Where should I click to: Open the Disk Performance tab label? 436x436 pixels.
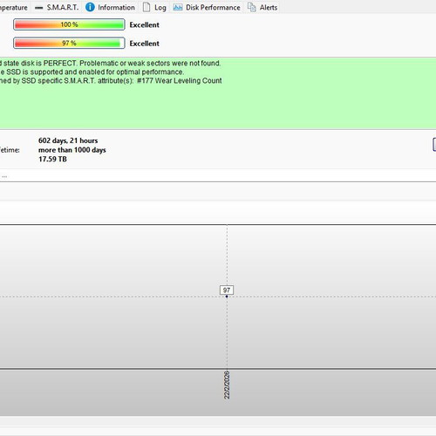click(213, 7)
